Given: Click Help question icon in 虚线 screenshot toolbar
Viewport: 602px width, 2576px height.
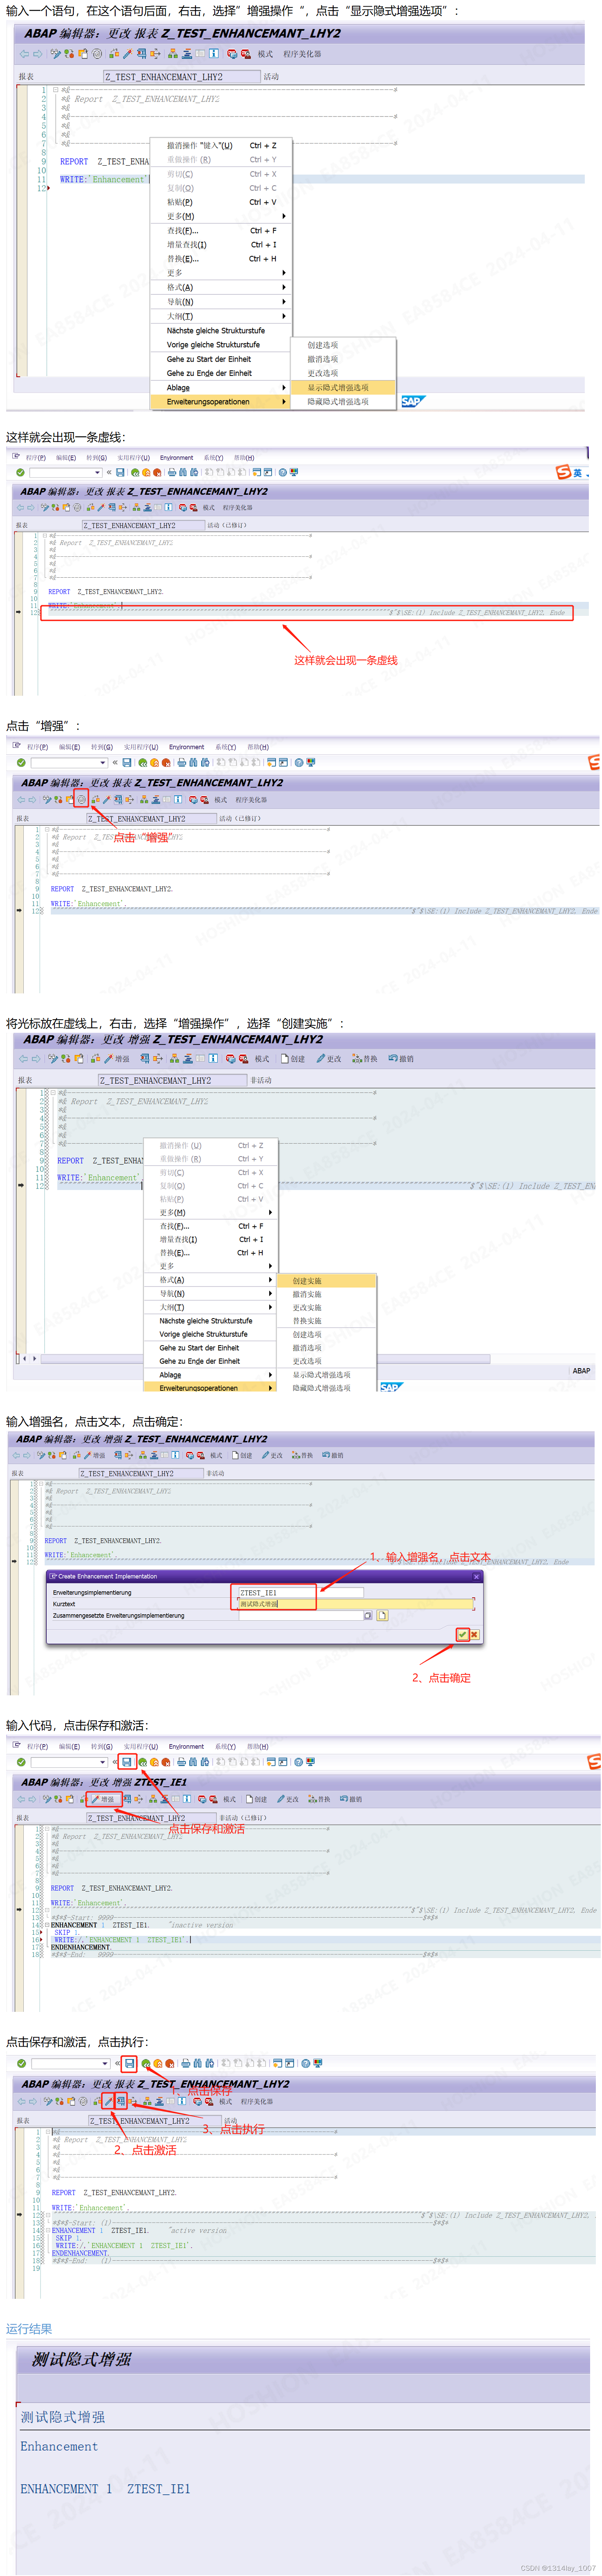Looking at the screenshot, I should [283, 472].
